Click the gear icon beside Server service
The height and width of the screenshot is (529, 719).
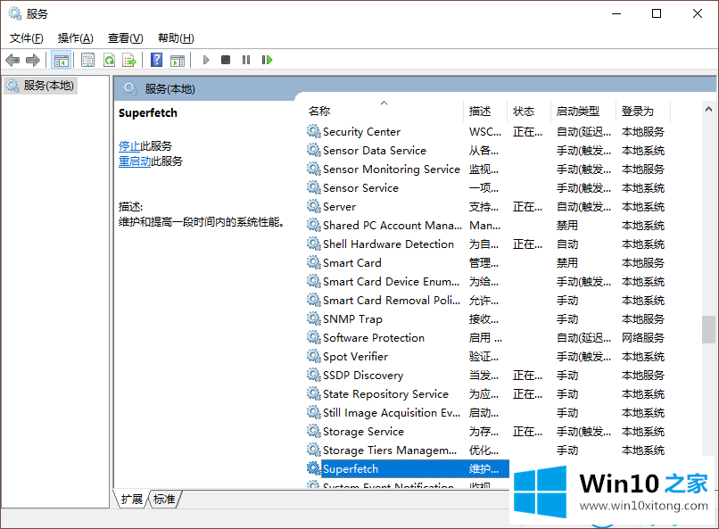314,206
